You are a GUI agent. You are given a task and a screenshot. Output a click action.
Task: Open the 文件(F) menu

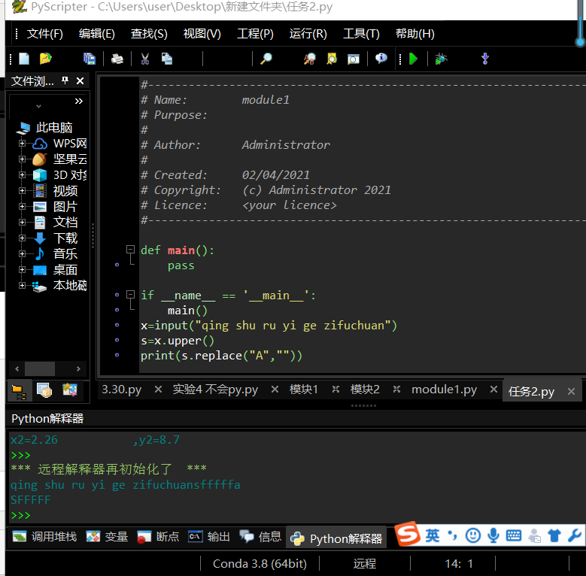point(45,34)
